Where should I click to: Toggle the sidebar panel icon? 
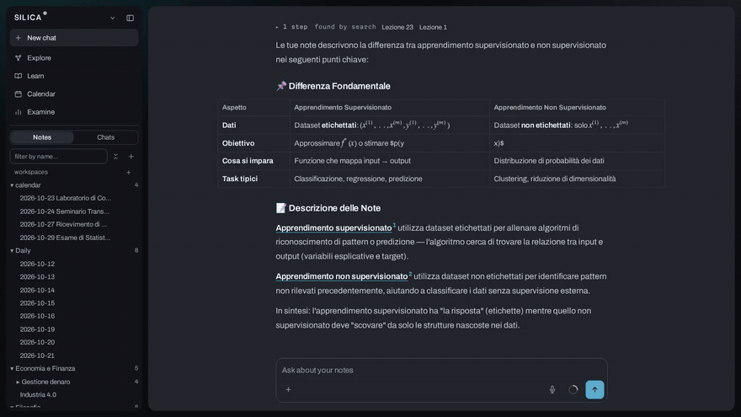[130, 18]
